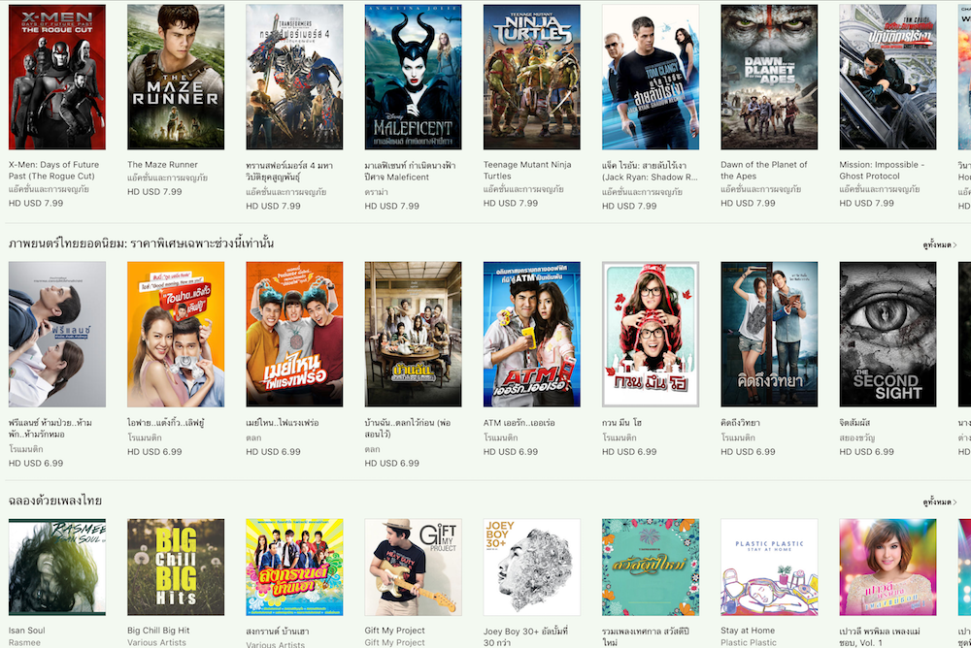The width and height of the screenshot is (971, 648).
Task: Click Dawn of the Planet of the Apes poster
Action: pyautogui.click(x=769, y=77)
